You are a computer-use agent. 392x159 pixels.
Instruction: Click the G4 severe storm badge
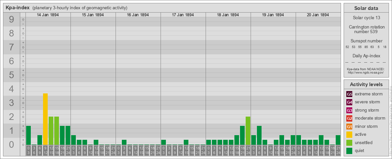pyautogui.click(x=349, y=102)
